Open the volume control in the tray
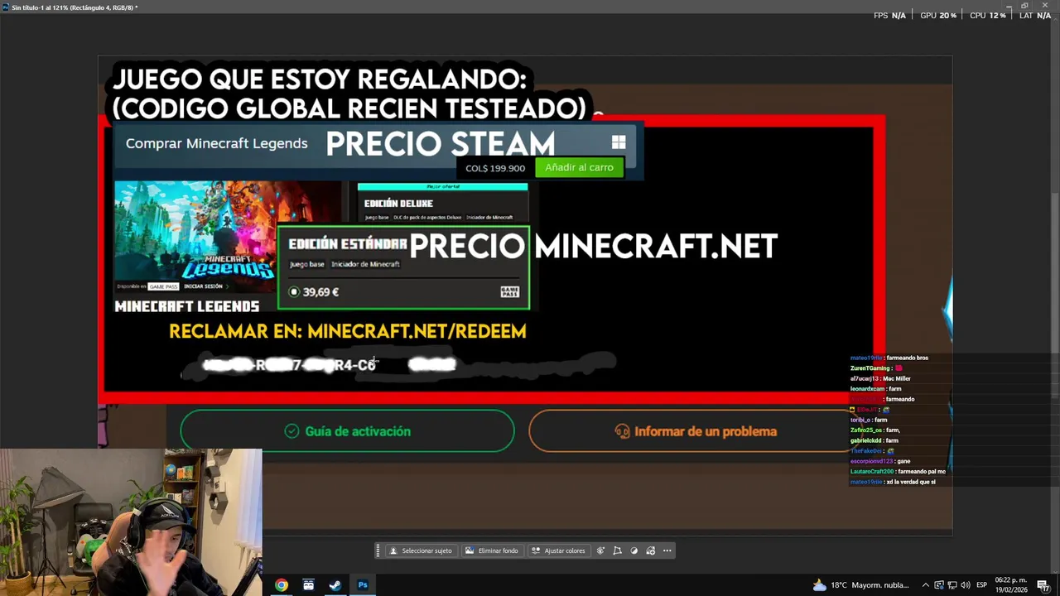1060x596 pixels. tap(965, 585)
